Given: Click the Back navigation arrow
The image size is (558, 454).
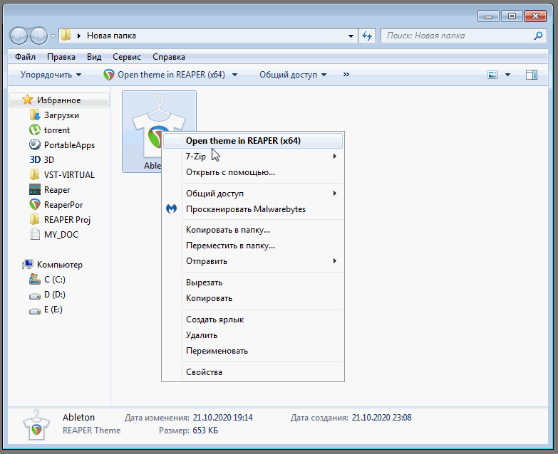Looking at the screenshot, I should 19,36.
